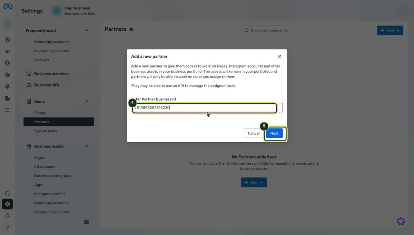Click the Business overview home icon
The height and width of the screenshot is (235, 414).
[29, 74]
